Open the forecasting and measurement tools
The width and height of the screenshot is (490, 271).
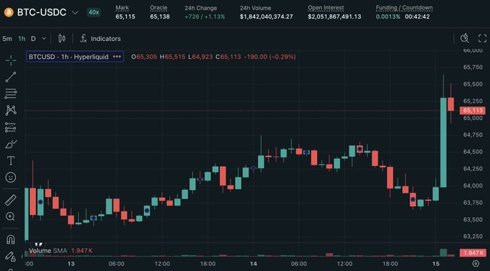pyautogui.click(x=11, y=127)
